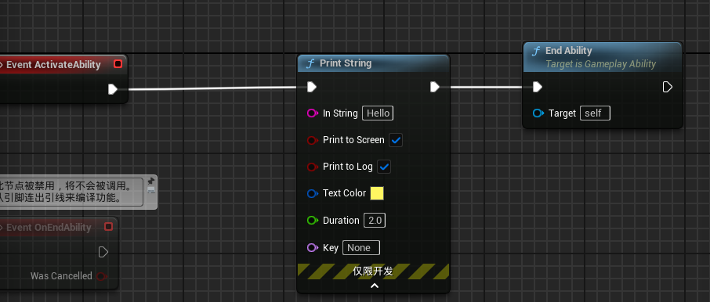This screenshot has width=710, height=302.
Task: Click the function icon on Print String header
Action: 310,63
